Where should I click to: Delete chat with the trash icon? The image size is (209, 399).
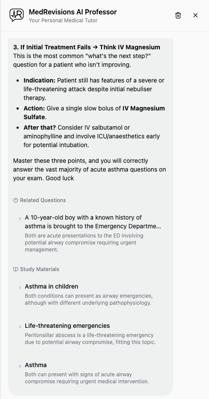tap(178, 15)
